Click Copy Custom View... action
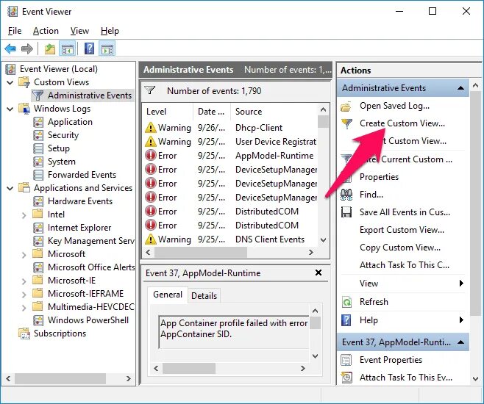 (x=400, y=248)
